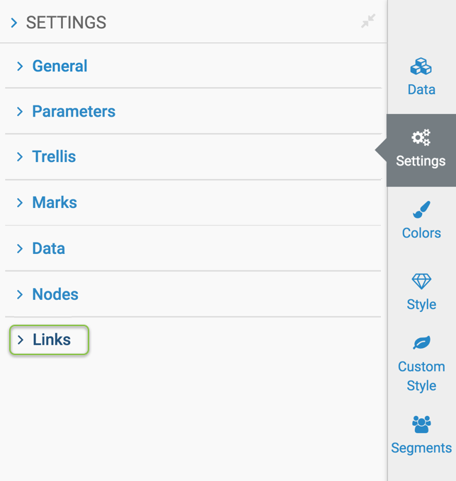Image resolution: width=456 pixels, height=481 pixels.
Task: Expand the Links section chevron
Action: coord(21,340)
